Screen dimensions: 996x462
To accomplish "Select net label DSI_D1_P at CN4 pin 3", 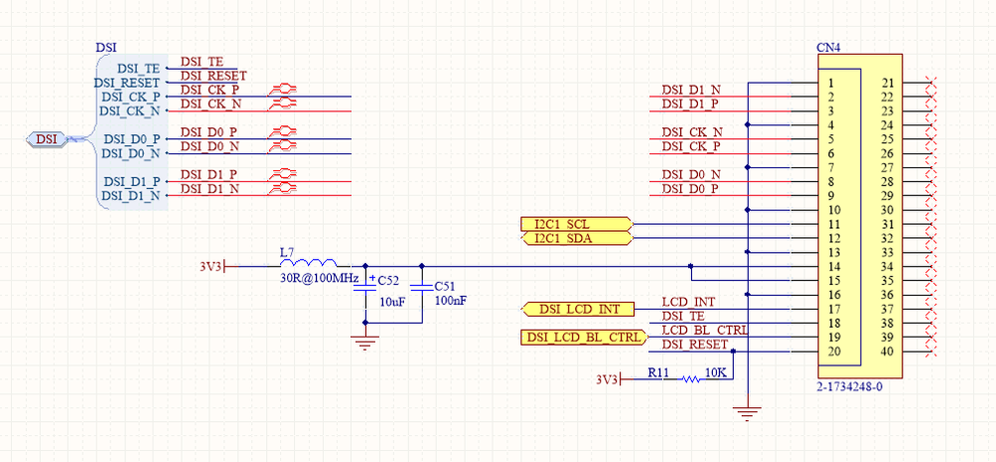I will click(691, 104).
